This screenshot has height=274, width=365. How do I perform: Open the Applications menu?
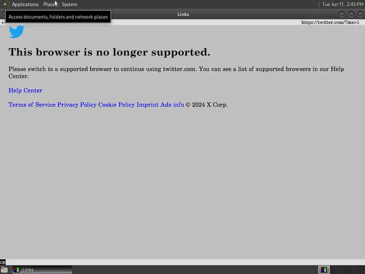pos(25,4)
